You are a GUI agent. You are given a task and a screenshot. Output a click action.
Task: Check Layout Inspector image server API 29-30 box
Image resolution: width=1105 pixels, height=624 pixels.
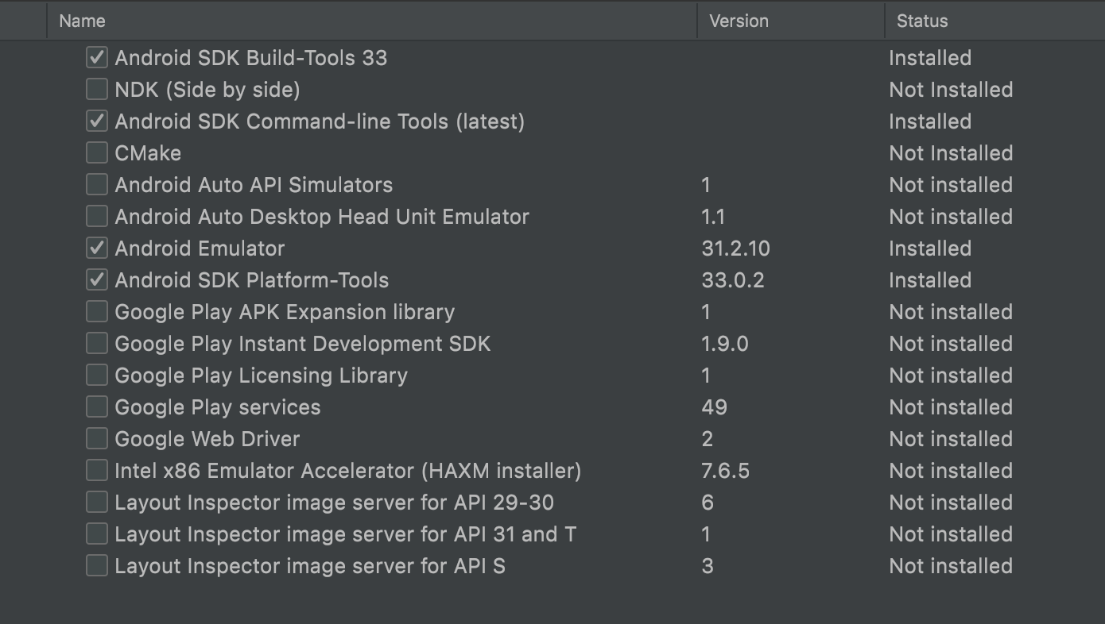click(97, 502)
